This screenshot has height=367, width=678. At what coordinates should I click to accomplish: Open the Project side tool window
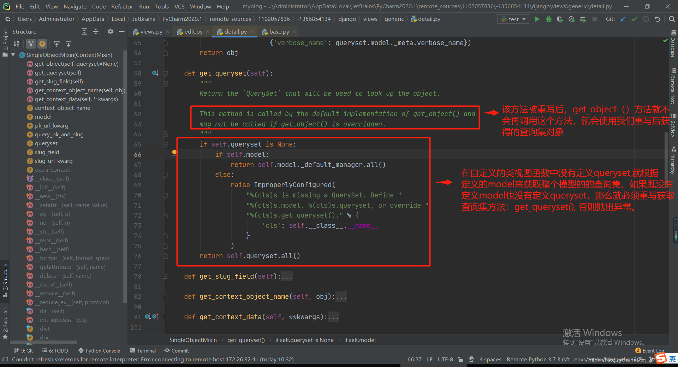5,42
